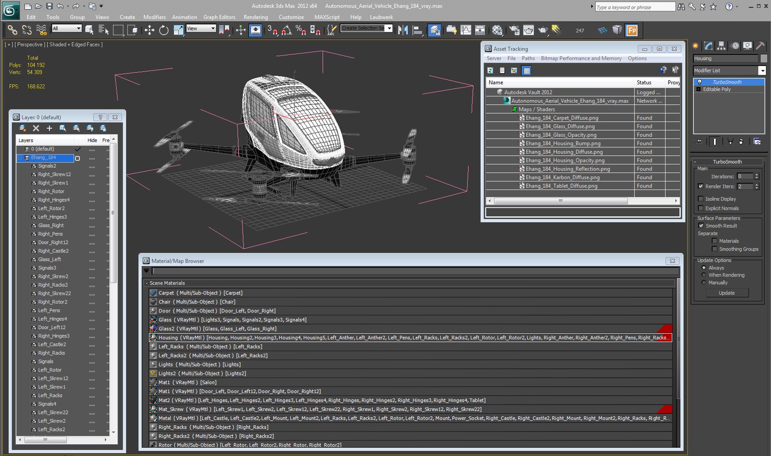Open the Manage Layers toolbar button

tap(434, 30)
